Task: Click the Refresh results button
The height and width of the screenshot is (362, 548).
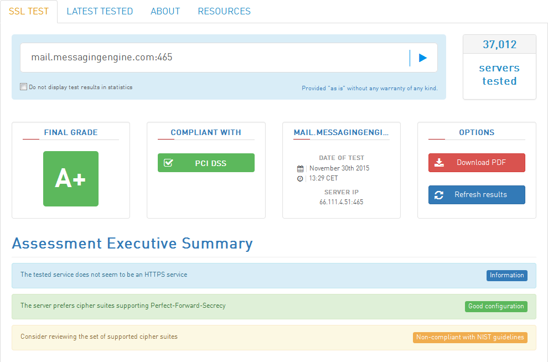Action: [x=477, y=195]
